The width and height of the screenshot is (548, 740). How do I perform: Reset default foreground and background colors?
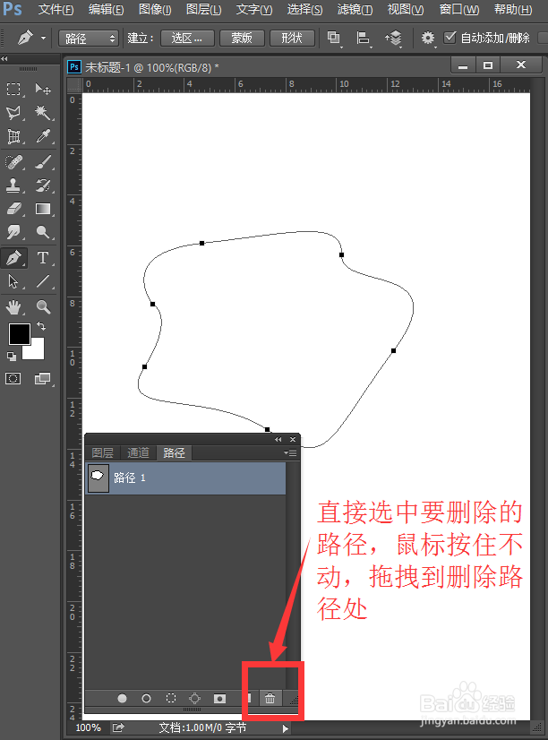pos(12,357)
